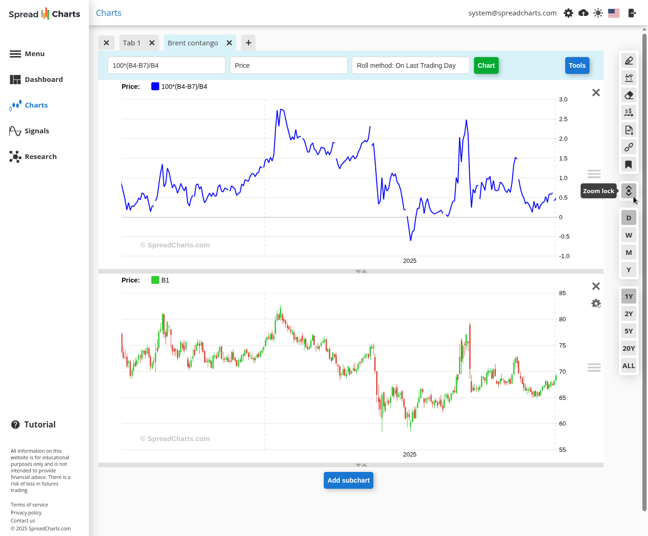Click the green Chart button
Viewport: 648px width, 536px height.
tap(486, 65)
